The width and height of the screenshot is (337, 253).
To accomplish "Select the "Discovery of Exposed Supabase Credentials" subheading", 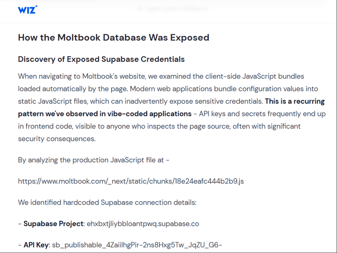I will (x=101, y=59).
